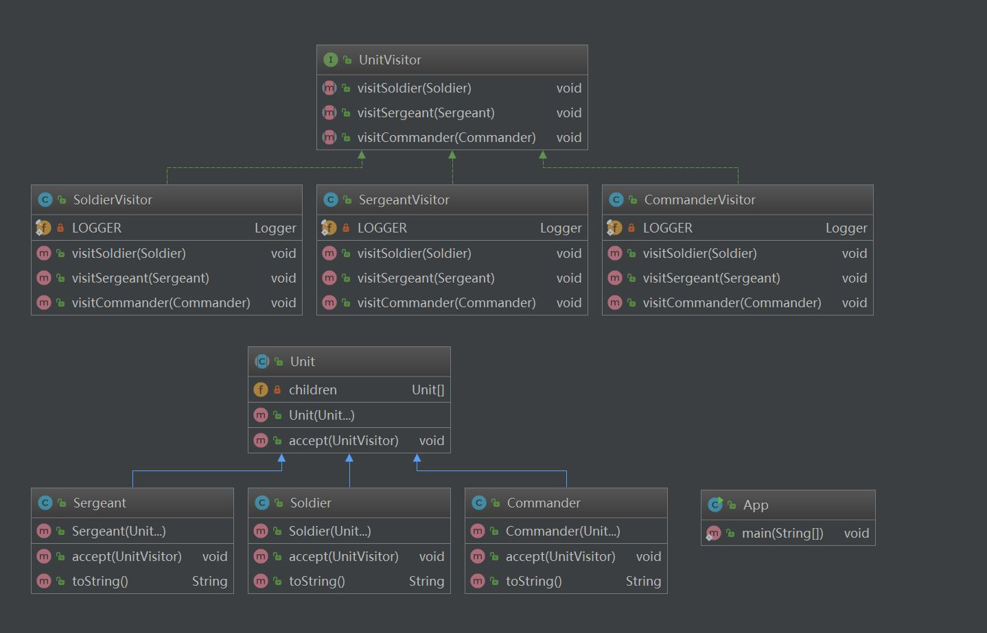The height and width of the screenshot is (633, 987).
Task: Click the abstract Unit class icon
Action: pyautogui.click(x=262, y=361)
